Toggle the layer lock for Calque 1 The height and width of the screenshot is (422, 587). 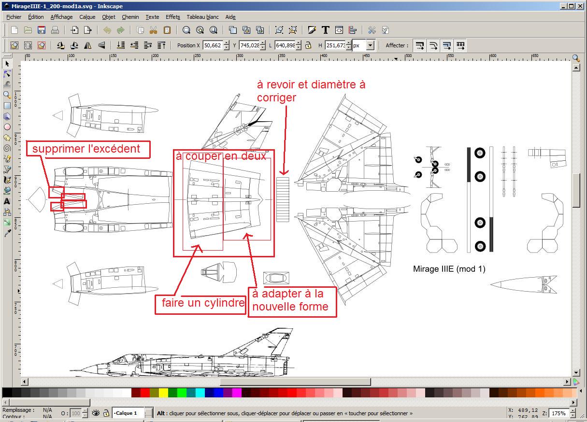coord(106,413)
